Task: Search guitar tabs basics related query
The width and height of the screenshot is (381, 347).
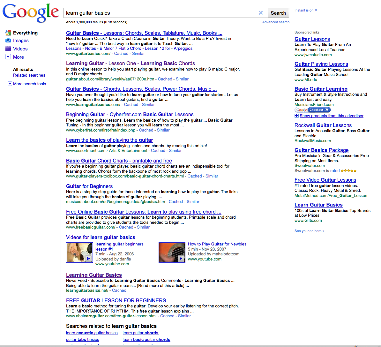Action: 82,340
